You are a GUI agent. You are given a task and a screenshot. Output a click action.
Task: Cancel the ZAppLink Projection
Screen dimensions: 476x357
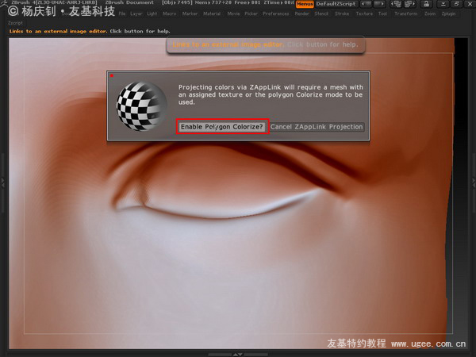(x=317, y=127)
